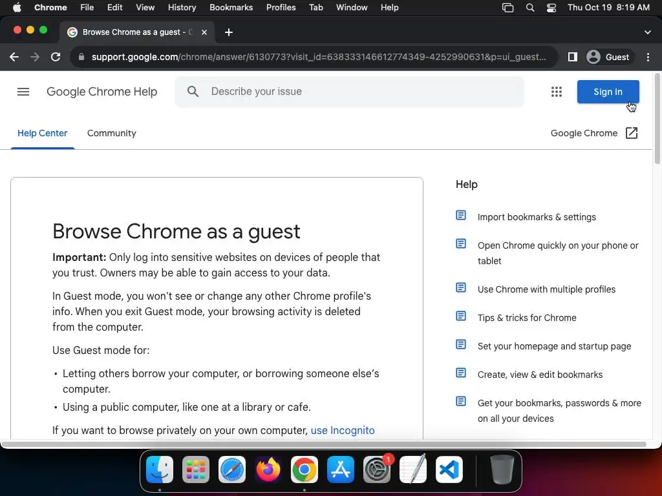Open 'Open Chrome quickly on your phone' article

(x=558, y=253)
